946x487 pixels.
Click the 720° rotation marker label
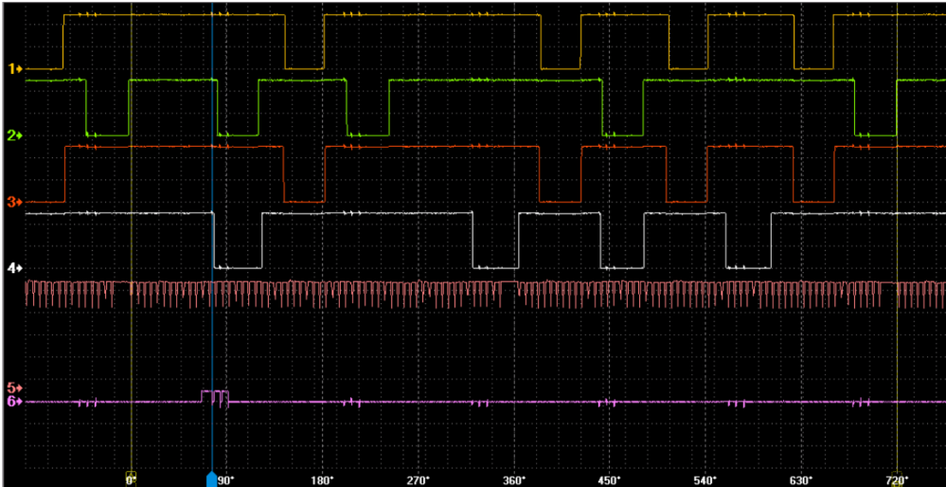tap(898, 479)
